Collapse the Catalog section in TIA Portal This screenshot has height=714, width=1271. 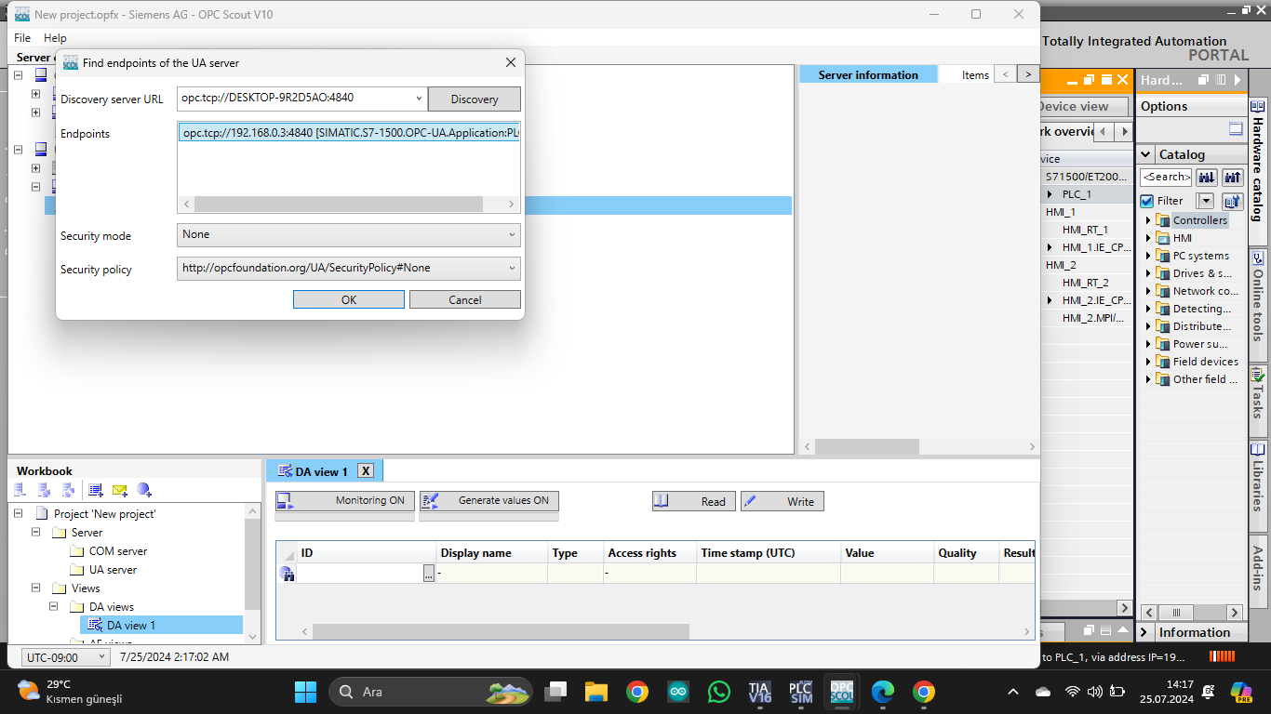click(x=1144, y=154)
